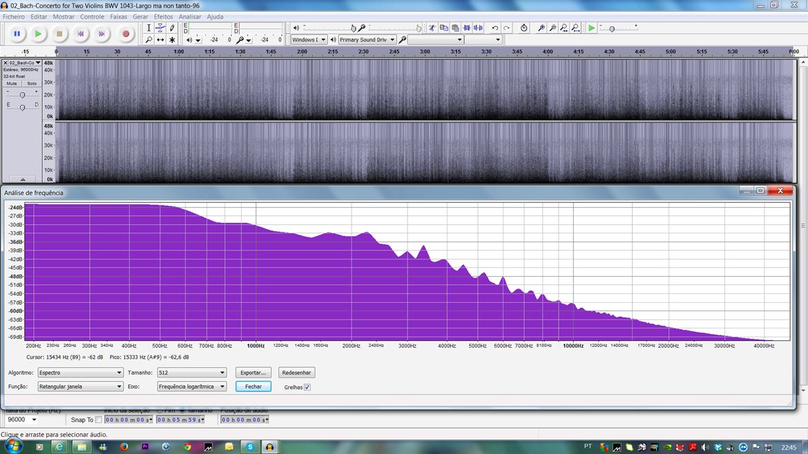Click the track gain slider

point(22,95)
